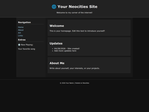
Task: Click the footer copyright text
Action: click(x=74, y=83)
